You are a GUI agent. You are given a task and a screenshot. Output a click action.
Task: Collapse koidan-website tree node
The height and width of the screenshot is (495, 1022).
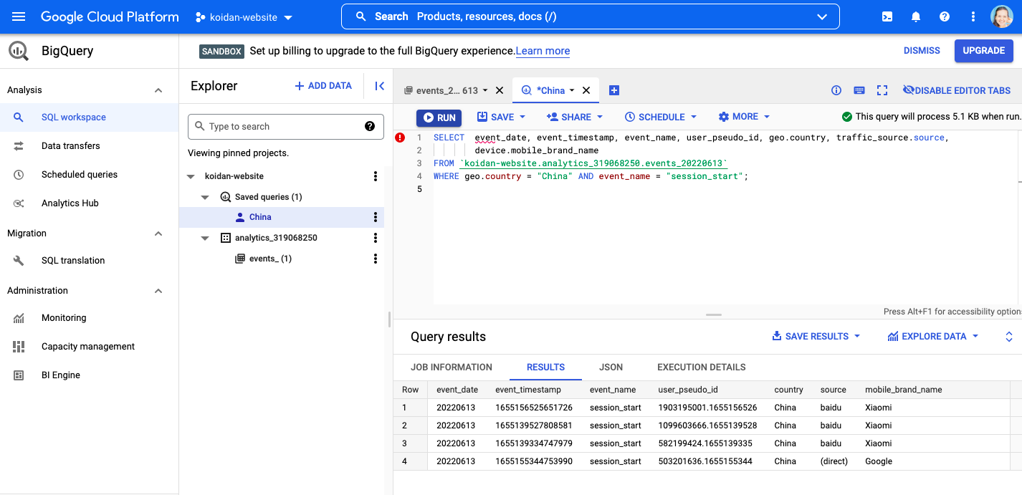[x=191, y=176]
